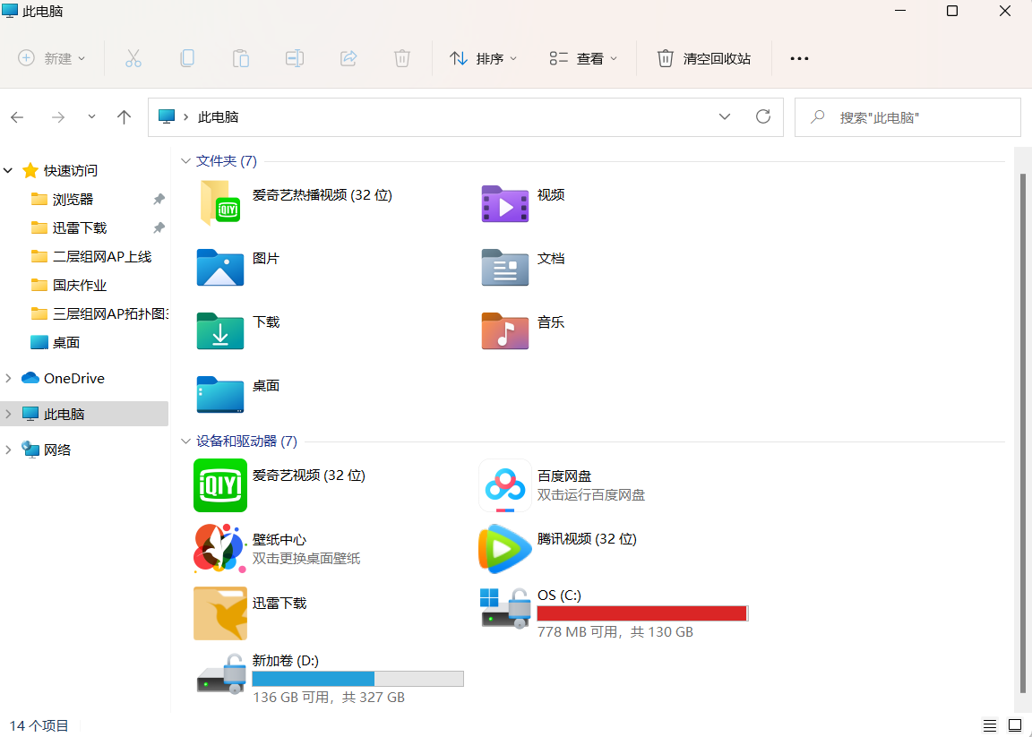
Task: Select OneDrive in navigation pane
Action: [73, 378]
